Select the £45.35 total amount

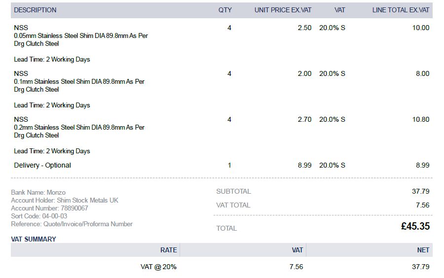pos(415,227)
